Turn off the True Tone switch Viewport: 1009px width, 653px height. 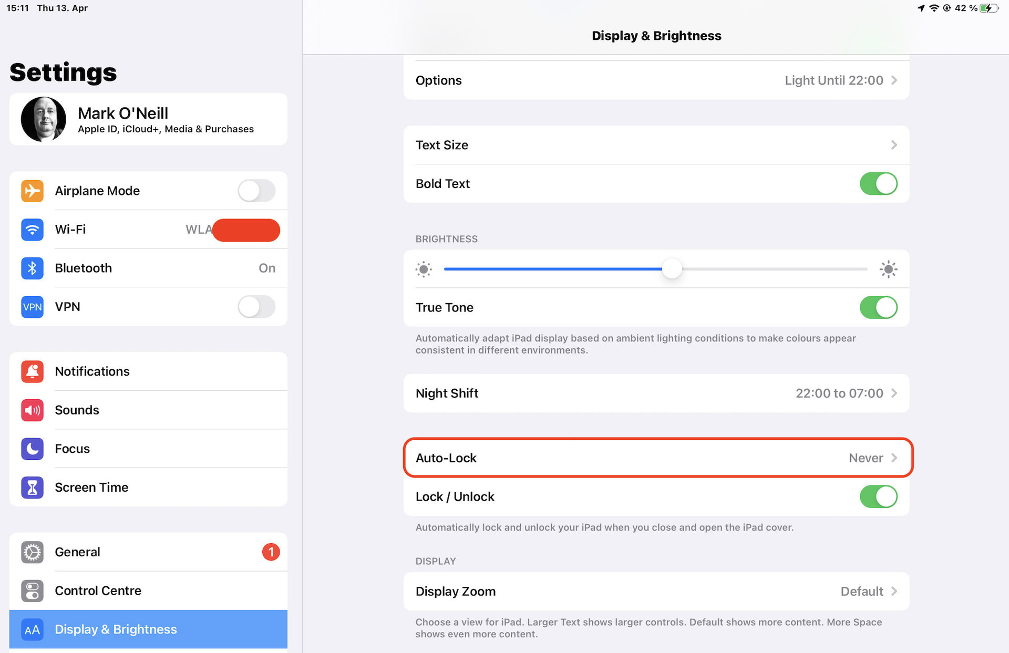pos(878,307)
